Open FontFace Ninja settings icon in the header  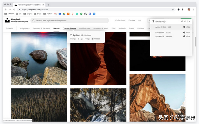185,22
